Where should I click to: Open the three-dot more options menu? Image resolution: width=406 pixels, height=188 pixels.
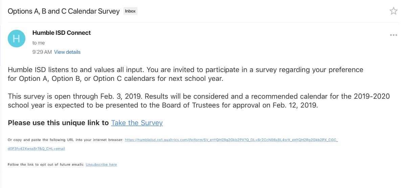pyautogui.click(x=393, y=35)
